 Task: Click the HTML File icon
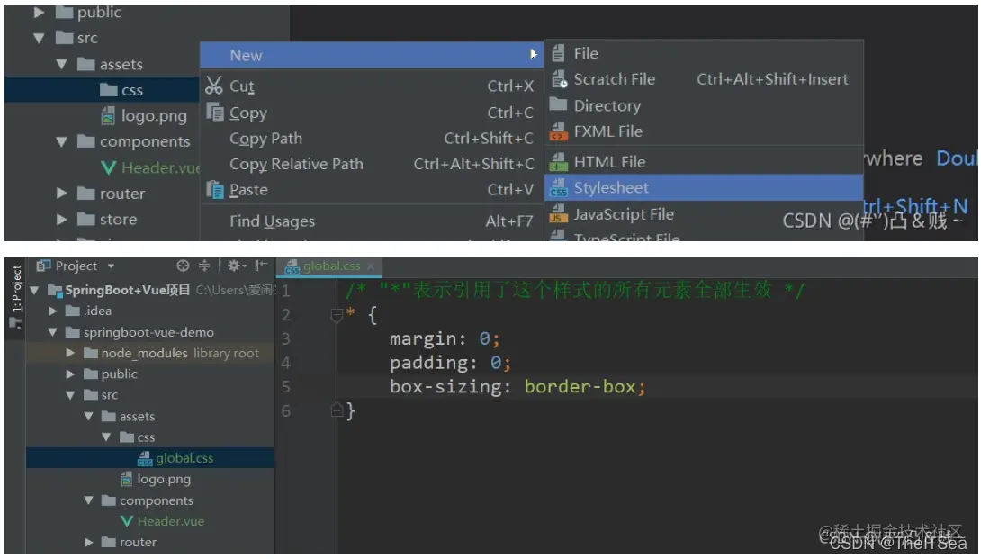pyautogui.click(x=558, y=161)
